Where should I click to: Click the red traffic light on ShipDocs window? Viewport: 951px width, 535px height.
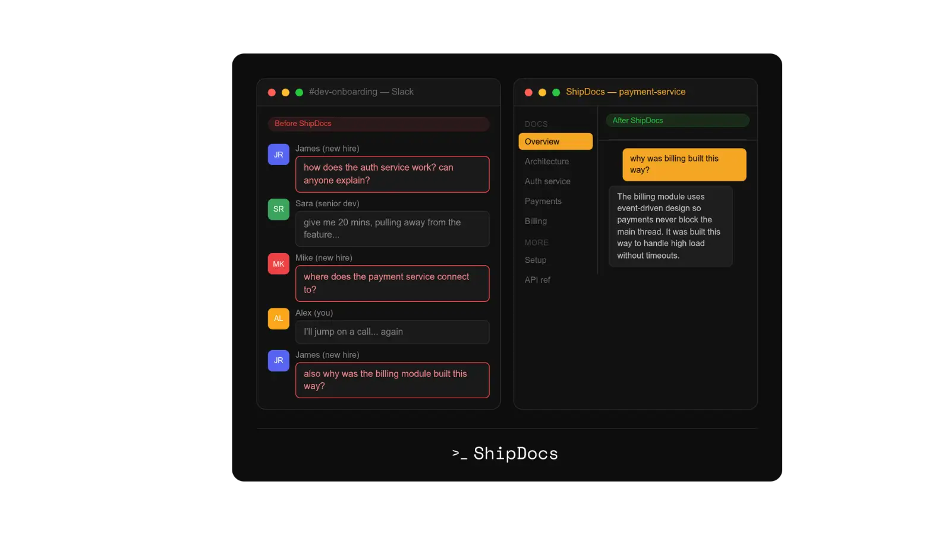pos(528,92)
